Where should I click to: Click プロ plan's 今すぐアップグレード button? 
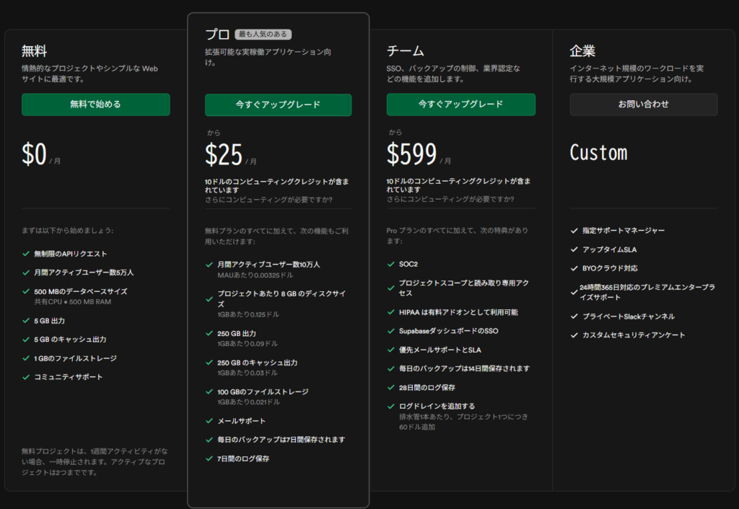[278, 105]
